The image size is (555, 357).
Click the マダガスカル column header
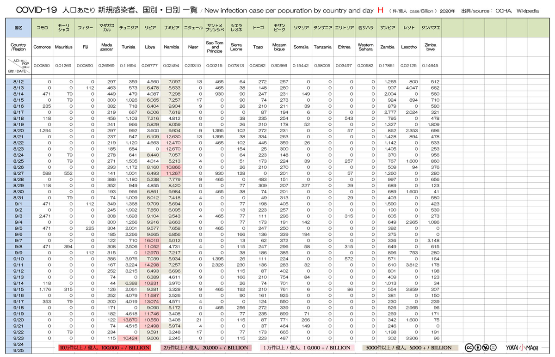(x=106, y=28)
